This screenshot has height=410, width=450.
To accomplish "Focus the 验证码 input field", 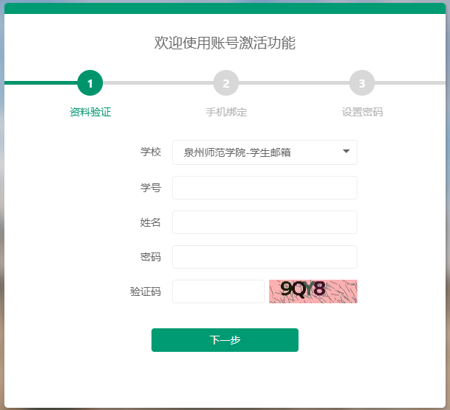I will (x=218, y=291).
